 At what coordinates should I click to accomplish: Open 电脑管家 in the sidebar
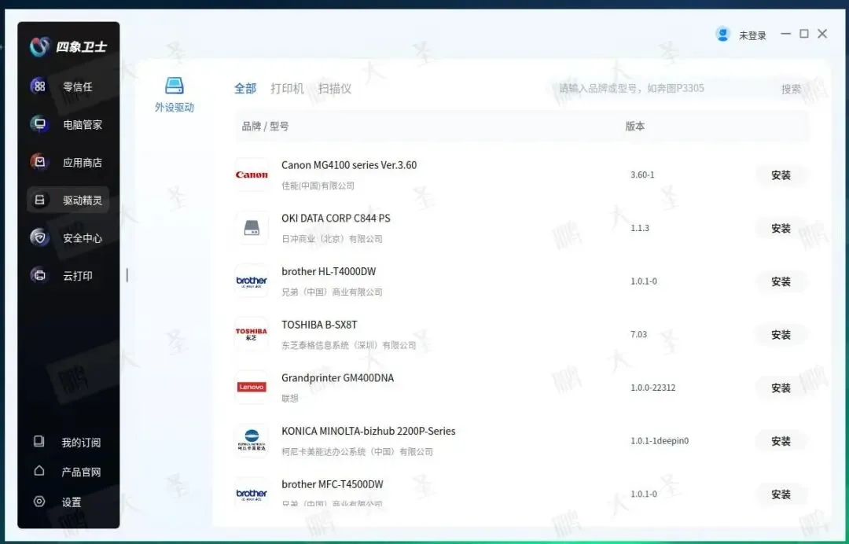(83, 124)
